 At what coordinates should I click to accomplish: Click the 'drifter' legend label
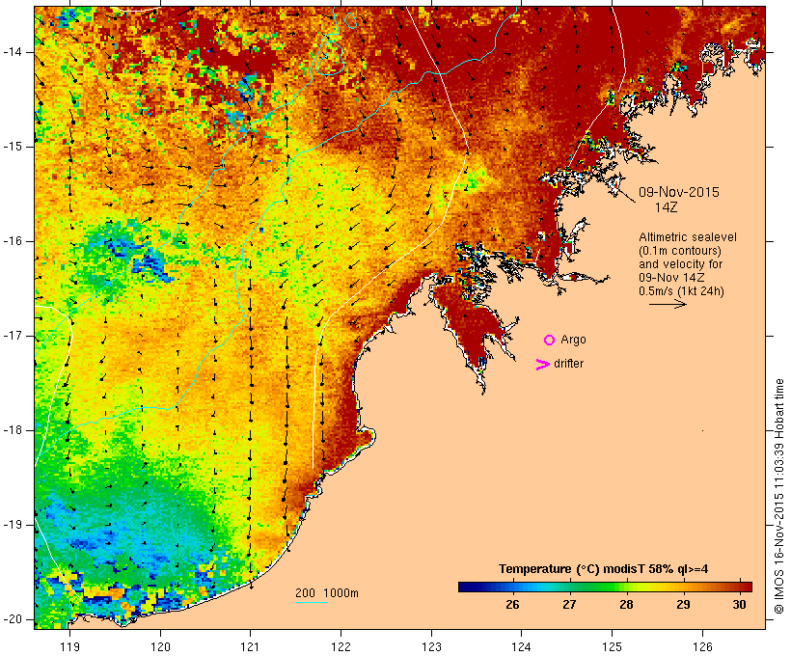tap(568, 364)
